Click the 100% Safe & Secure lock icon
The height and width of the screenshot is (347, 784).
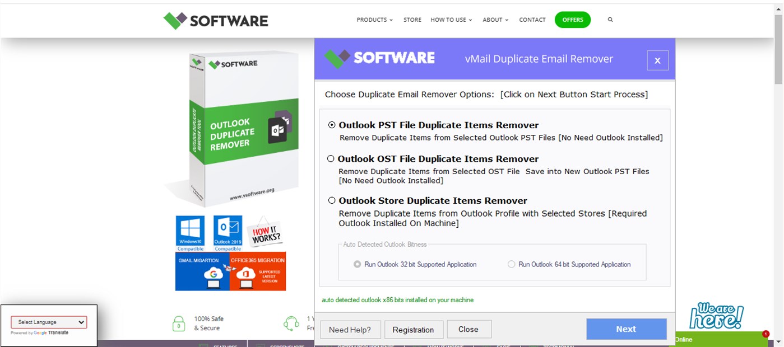click(179, 323)
